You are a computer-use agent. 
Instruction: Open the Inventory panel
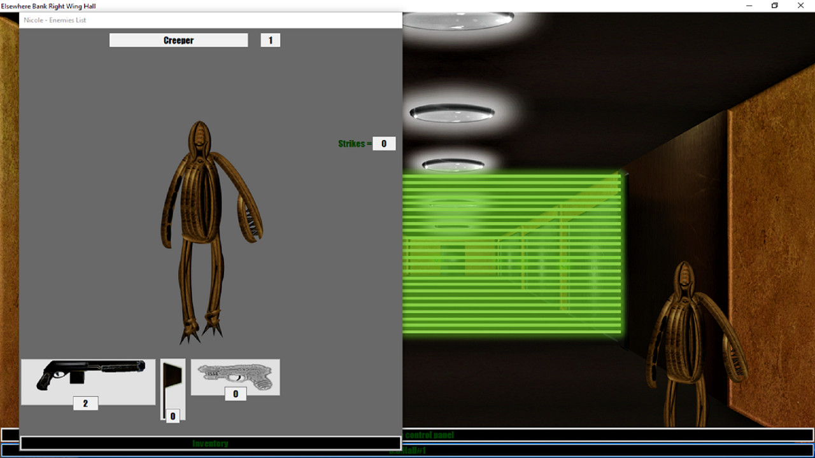coord(209,443)
